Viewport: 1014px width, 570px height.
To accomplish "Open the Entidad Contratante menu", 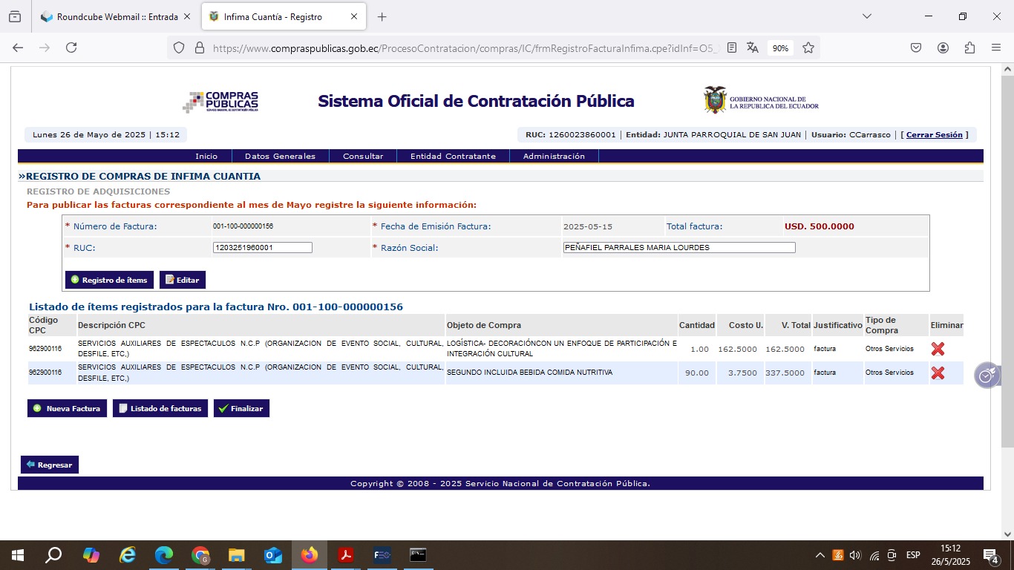I will (x=453, y=157).
